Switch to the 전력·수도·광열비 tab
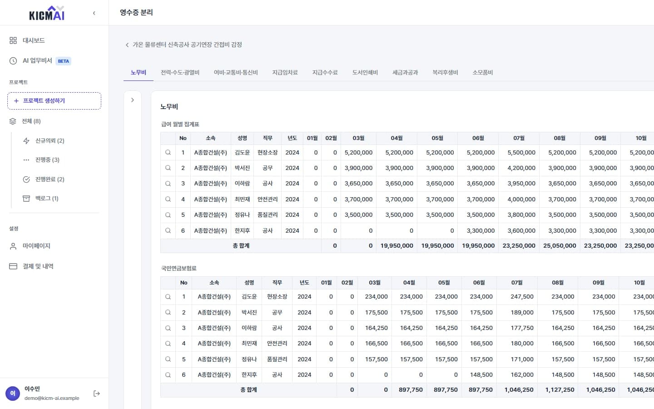Screen dimensions: 654x409 180,73
